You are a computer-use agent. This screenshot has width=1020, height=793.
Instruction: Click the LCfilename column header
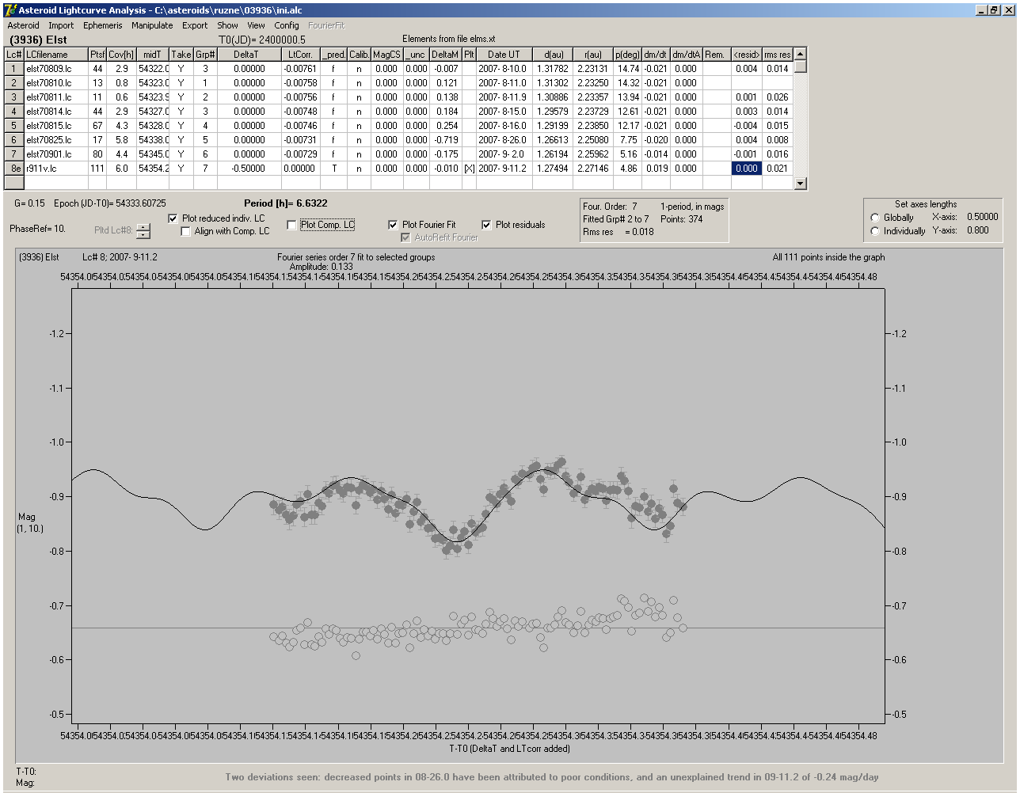tap(56, 55)
